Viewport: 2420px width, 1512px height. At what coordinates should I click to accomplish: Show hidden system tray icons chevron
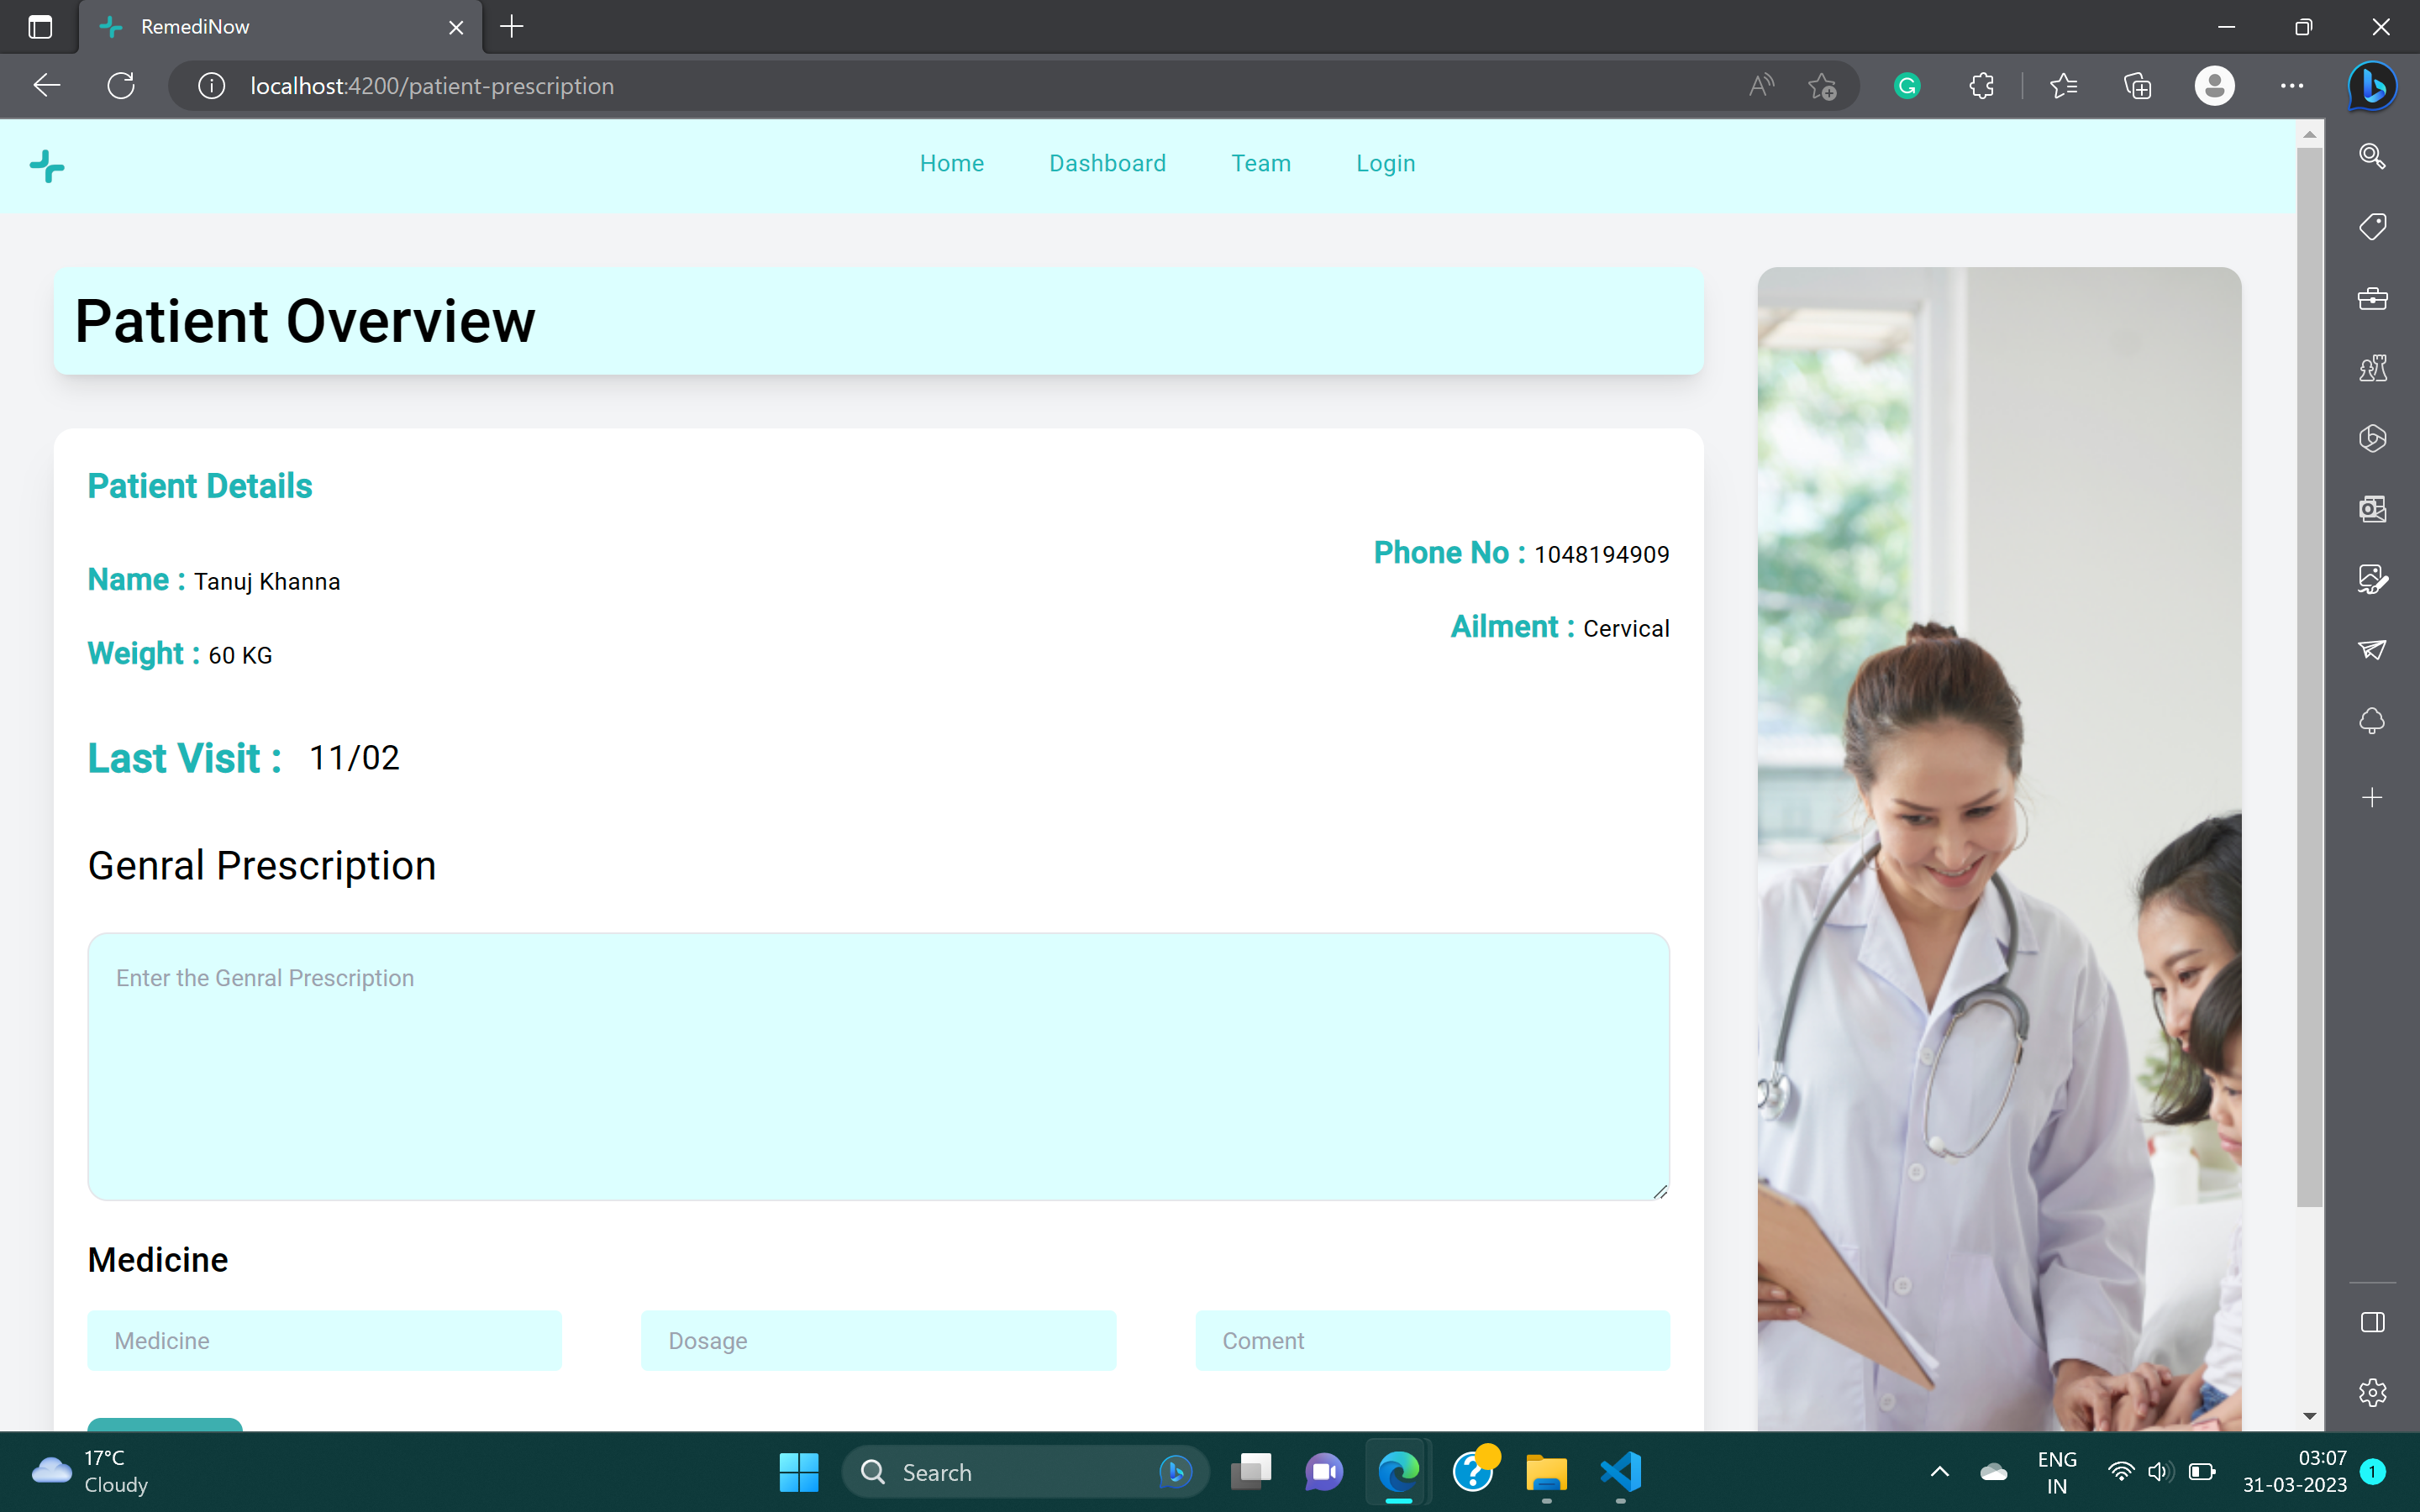coord(1939,1471)
